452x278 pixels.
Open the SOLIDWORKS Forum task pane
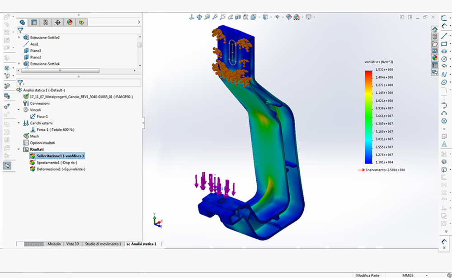coord(435,72)
